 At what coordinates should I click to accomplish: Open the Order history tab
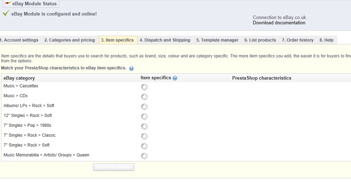(297, 40)
